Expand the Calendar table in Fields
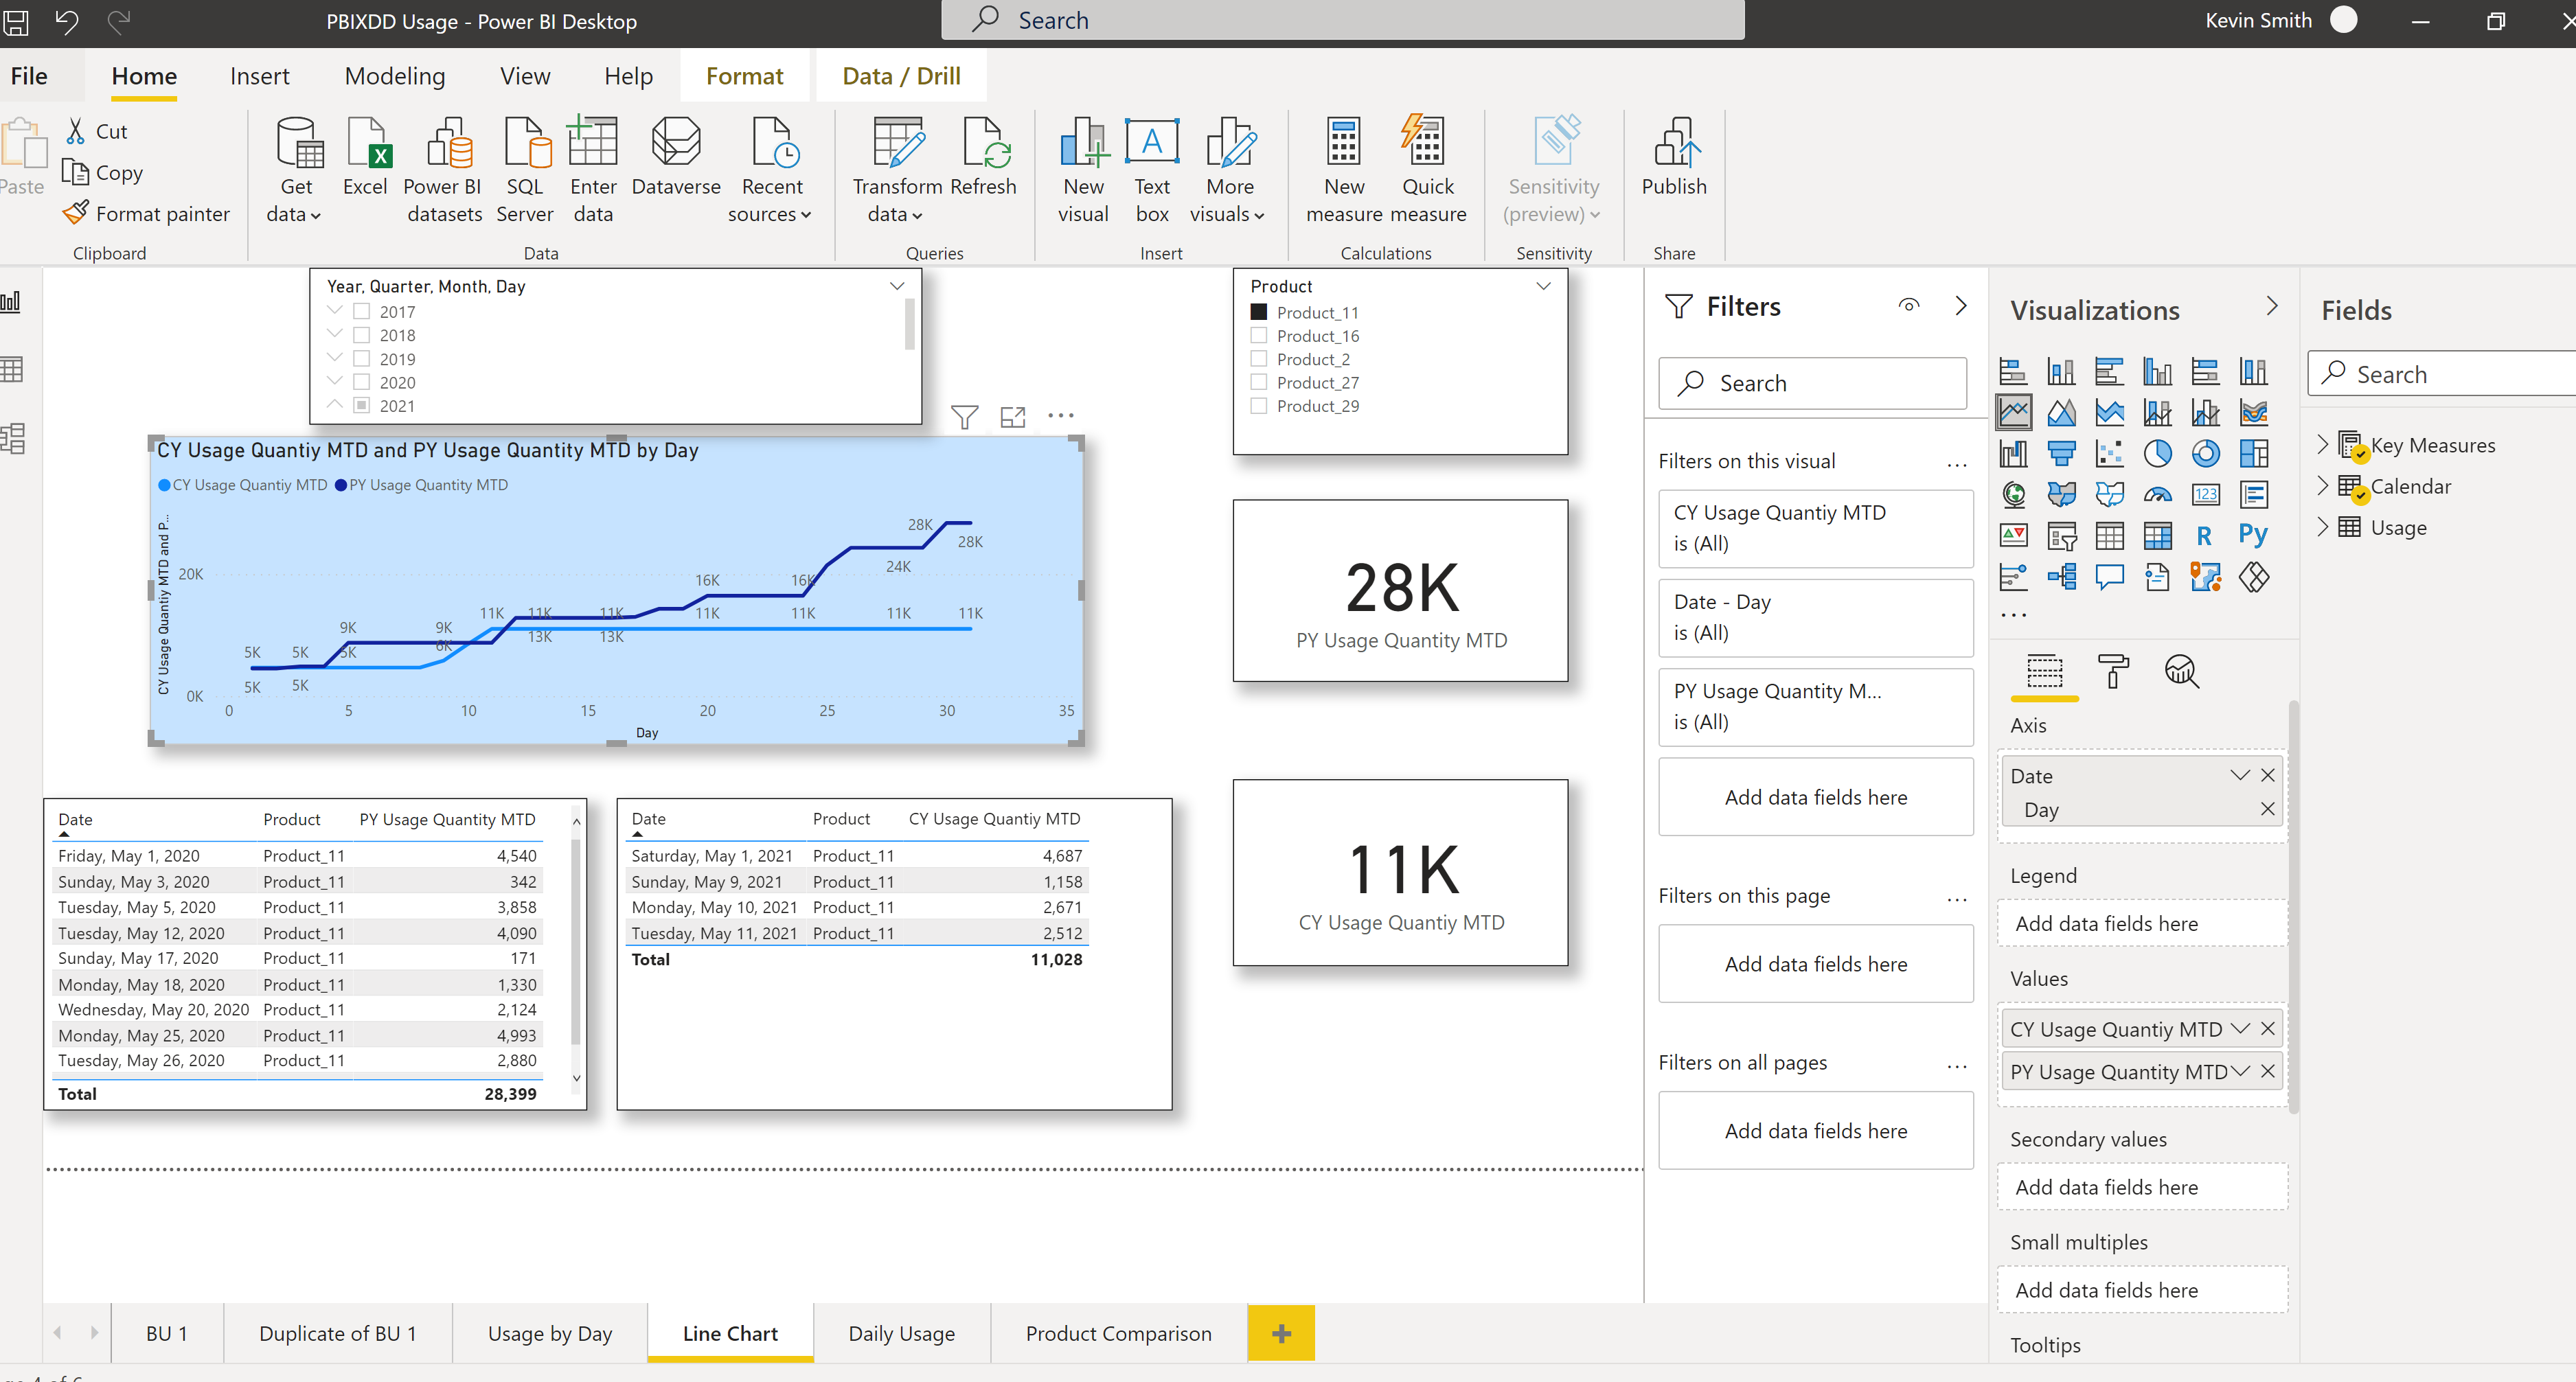Screen dimensions: 2576x1382 tap(2323, 486)
